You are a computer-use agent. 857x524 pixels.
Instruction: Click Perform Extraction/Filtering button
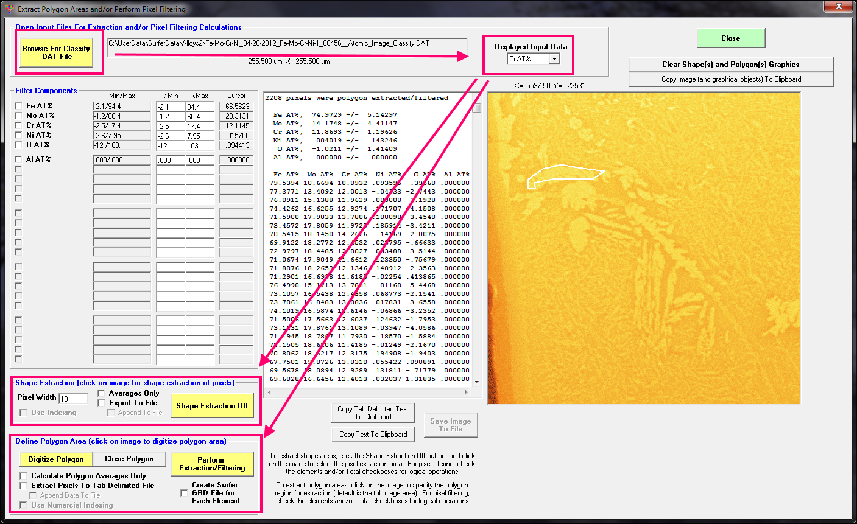212,464
